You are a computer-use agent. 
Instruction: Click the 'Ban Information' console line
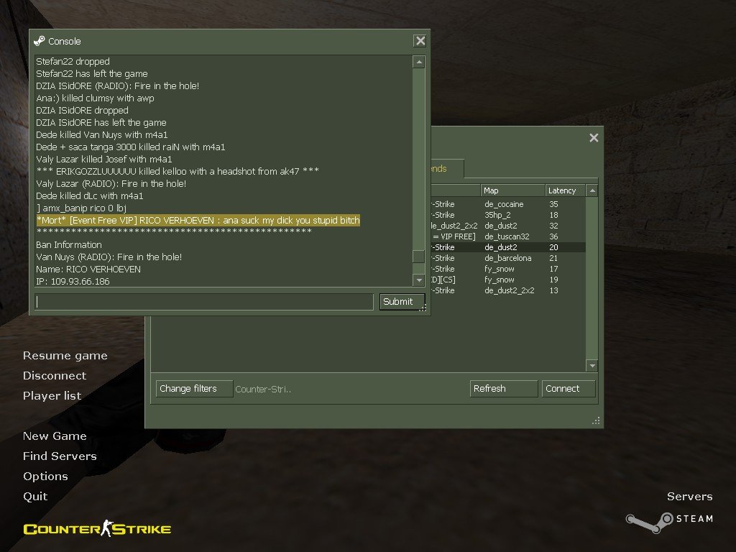(69, 244)
